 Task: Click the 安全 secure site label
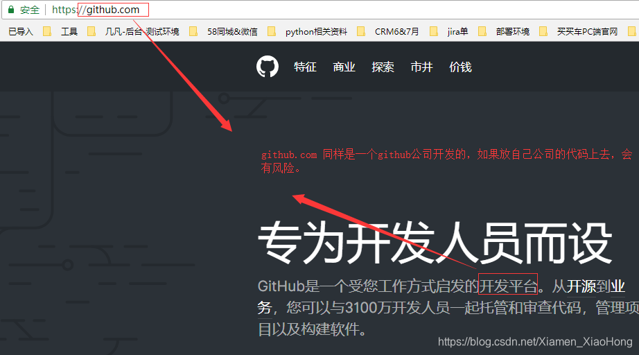tap(29, 10)
